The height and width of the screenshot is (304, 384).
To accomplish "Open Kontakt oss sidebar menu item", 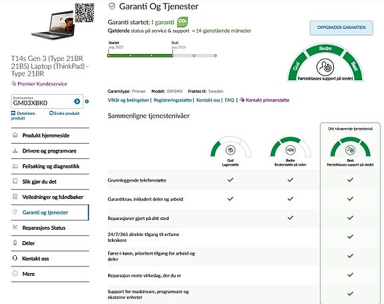I will point(50,259).
